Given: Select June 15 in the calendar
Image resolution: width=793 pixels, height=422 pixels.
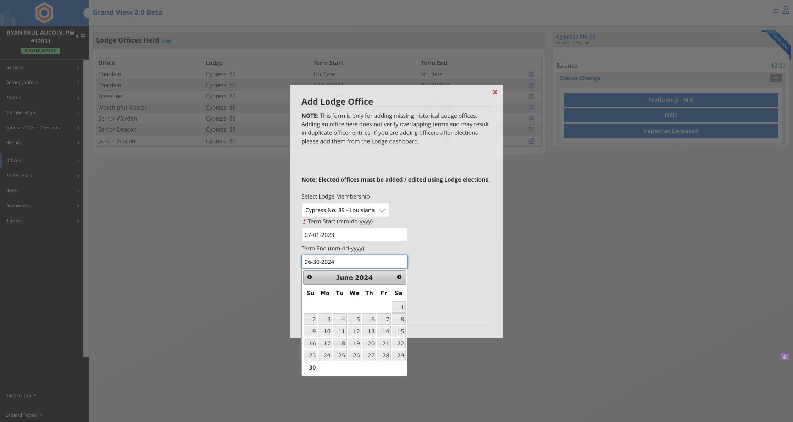Looking at the screenshot, I should (398, 331).
